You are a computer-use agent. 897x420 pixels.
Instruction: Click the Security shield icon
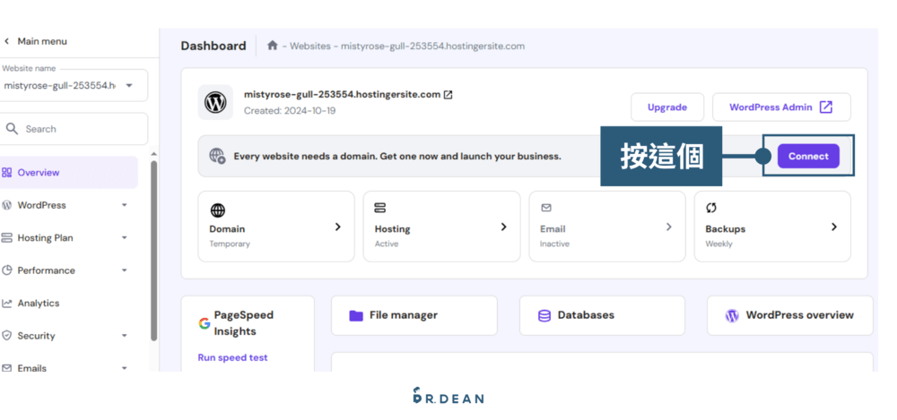pos(6,336)
